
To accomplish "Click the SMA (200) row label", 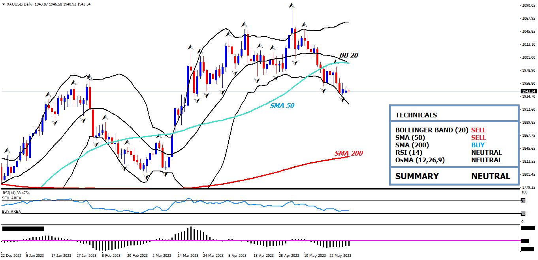I will coord(412,145).
